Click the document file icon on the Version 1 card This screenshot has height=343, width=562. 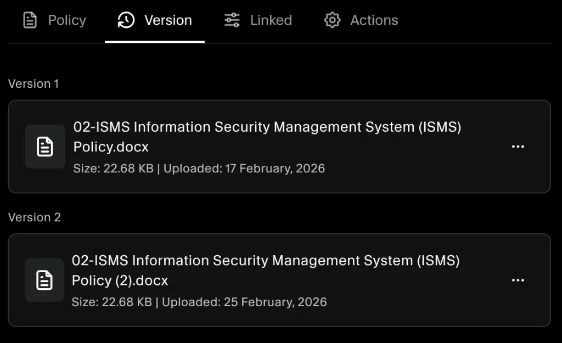click(44, 147)
